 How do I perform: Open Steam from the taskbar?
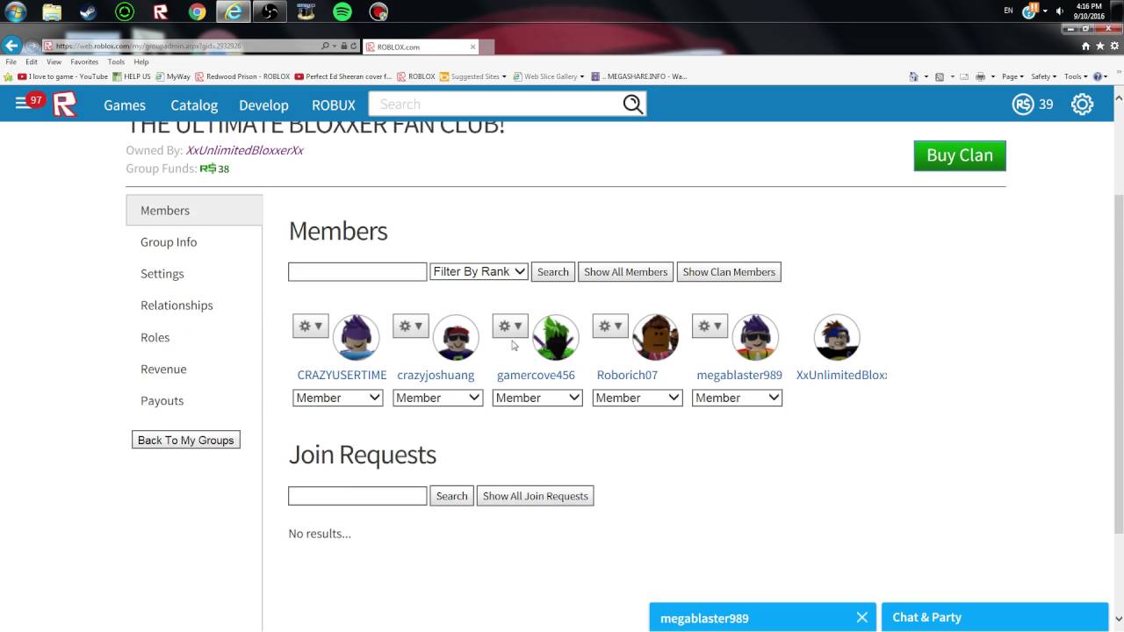pyautogui.click(x=88, y=12)
